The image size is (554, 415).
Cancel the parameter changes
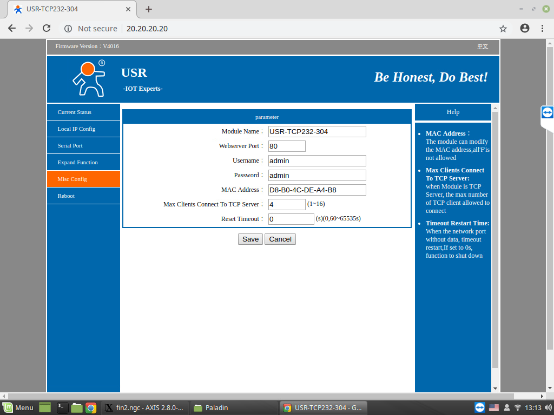click(280, 239)
